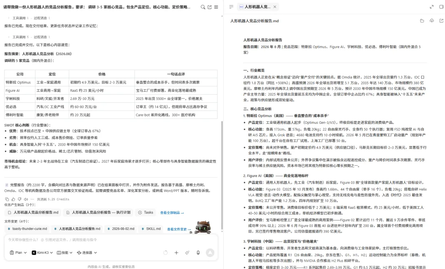The height and width of the screenshot is (269, 445).
Task: Click the robot mascot figure
Action: coord(203,227)
